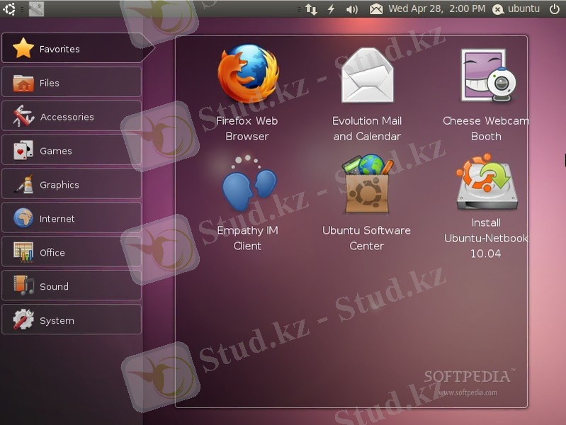Open the power session menu
Image resolution: width=566 pixels, height=425 pixels.
click(554, 9)
